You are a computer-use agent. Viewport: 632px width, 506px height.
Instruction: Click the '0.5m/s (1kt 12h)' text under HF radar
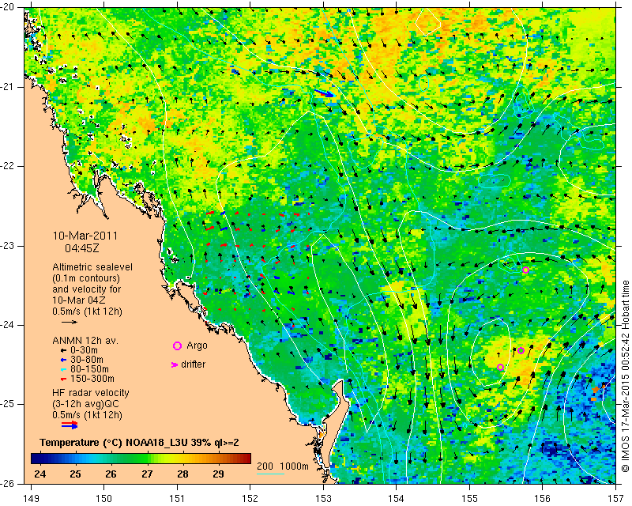pyautogui.click(x=87, y=415)
